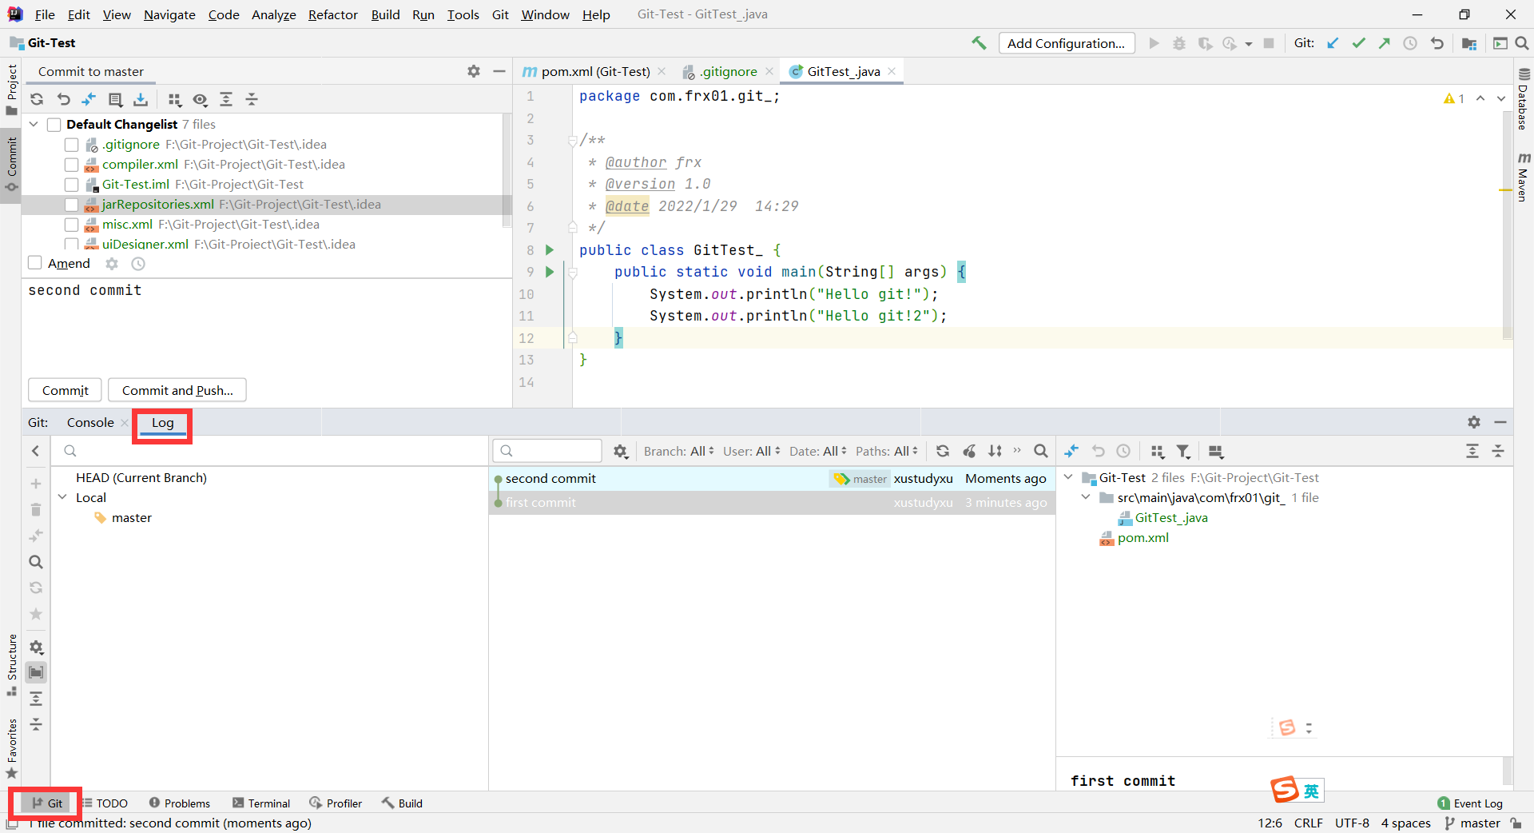1534x833 pixels.
Task: Open the Paths: All filter dropdown
Action: tap(887, 451)
